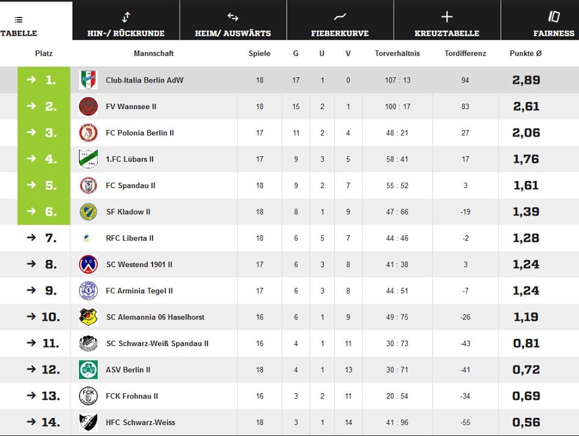Click the SC Alemannia 06 Haselhorst crest
579x436 pixels.
pyautogui.click(x=88, y=317)
